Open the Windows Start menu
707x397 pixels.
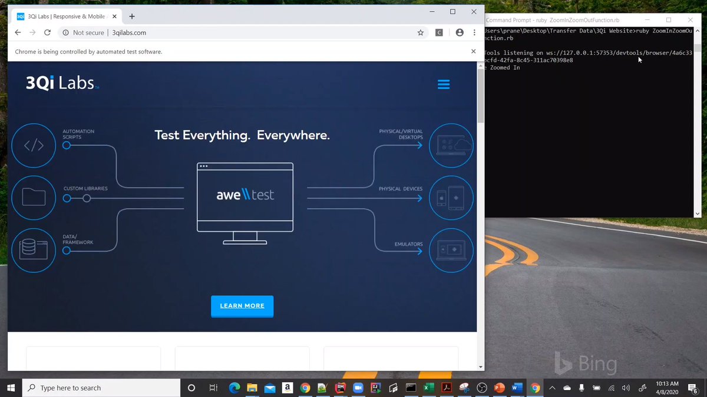[x=11, y=388]
